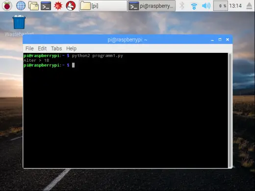This screenshot has width=255, height=191.
Task: Open the Raspberry Pi main menu
Action: pos(7,6)
